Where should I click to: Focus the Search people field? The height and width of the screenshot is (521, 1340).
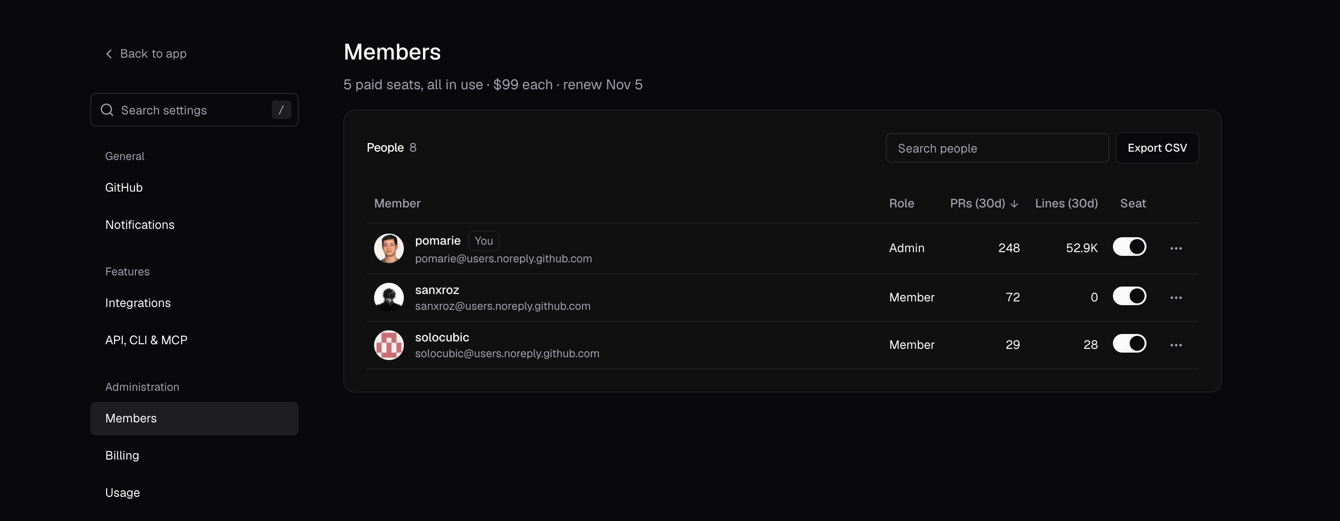[x=997, y=148]
